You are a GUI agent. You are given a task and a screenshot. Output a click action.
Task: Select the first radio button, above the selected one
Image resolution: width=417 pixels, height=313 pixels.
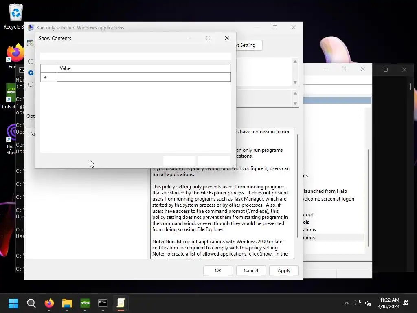[x=31, y=61]
